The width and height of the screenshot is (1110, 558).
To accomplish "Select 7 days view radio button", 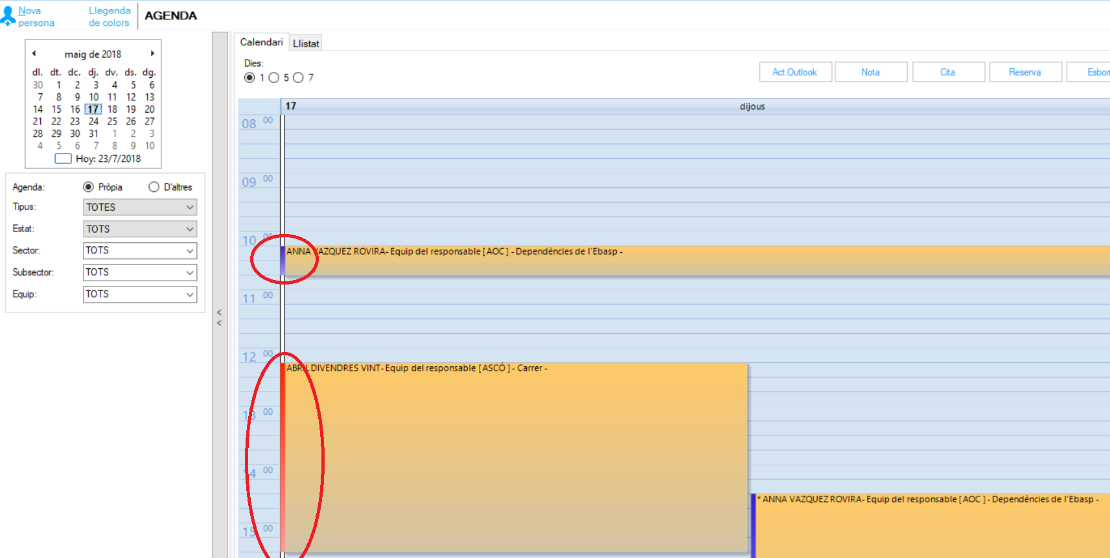I will 298,78.
